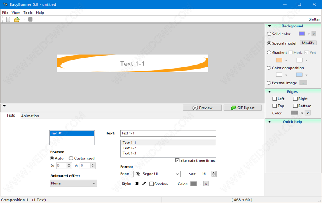Viewport: 322px width, 203px height.
Task: Click the light blue Color composition swatch
Action: (299, 75)
